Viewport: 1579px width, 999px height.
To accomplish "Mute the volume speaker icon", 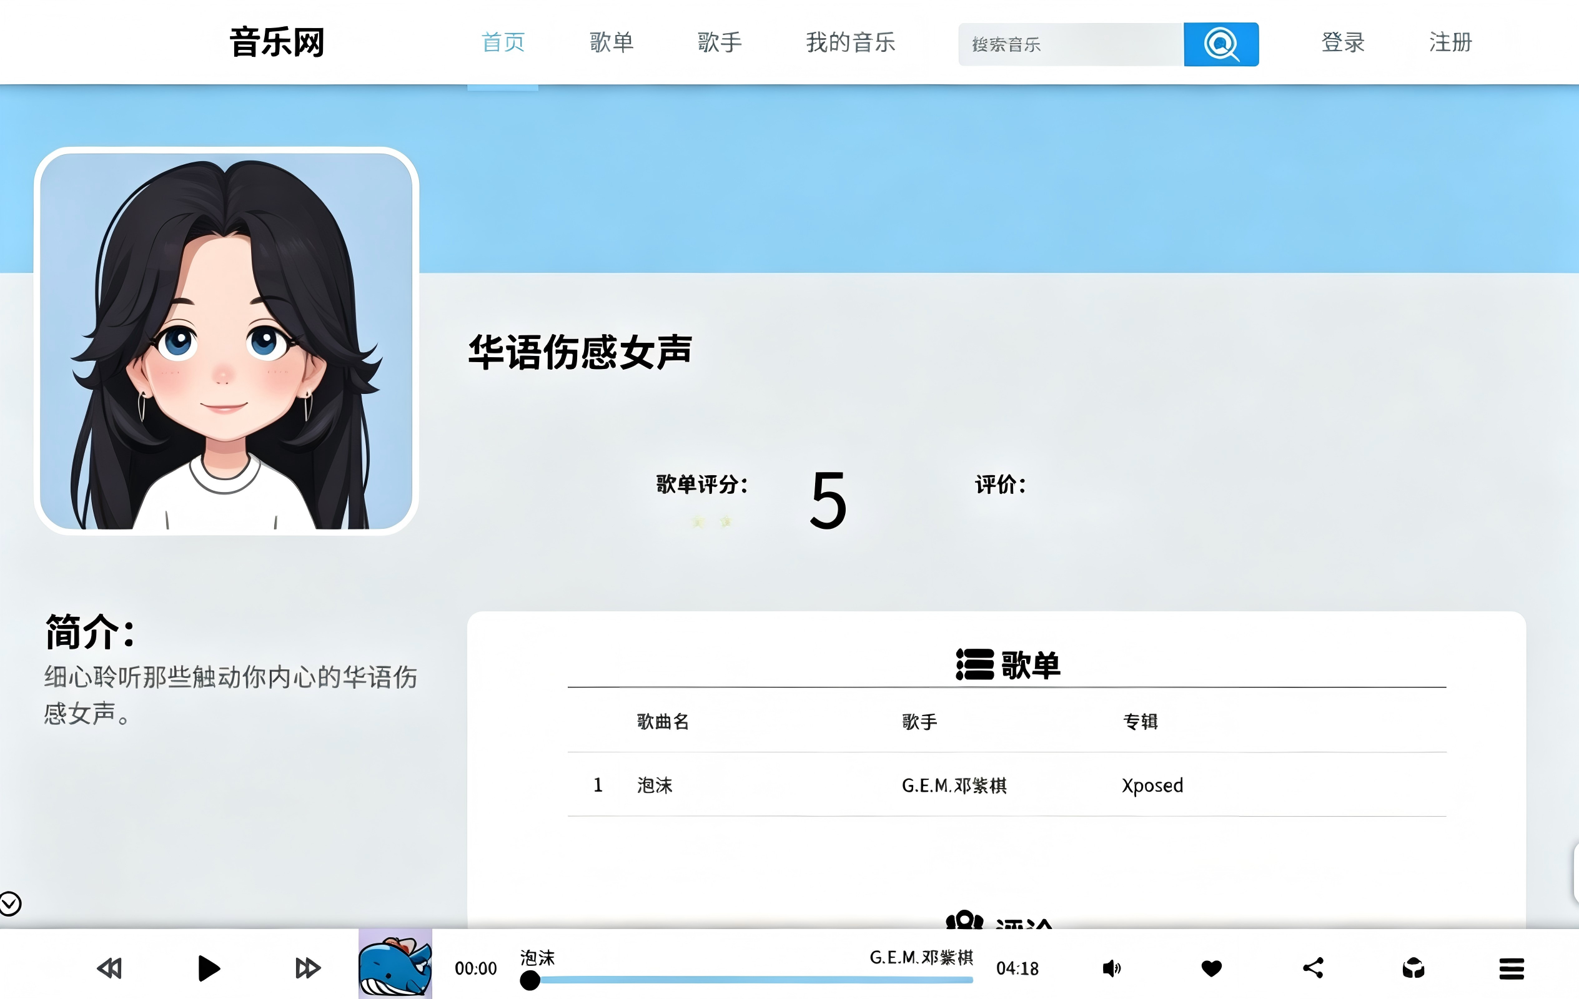I will (x=1111, y=968).
